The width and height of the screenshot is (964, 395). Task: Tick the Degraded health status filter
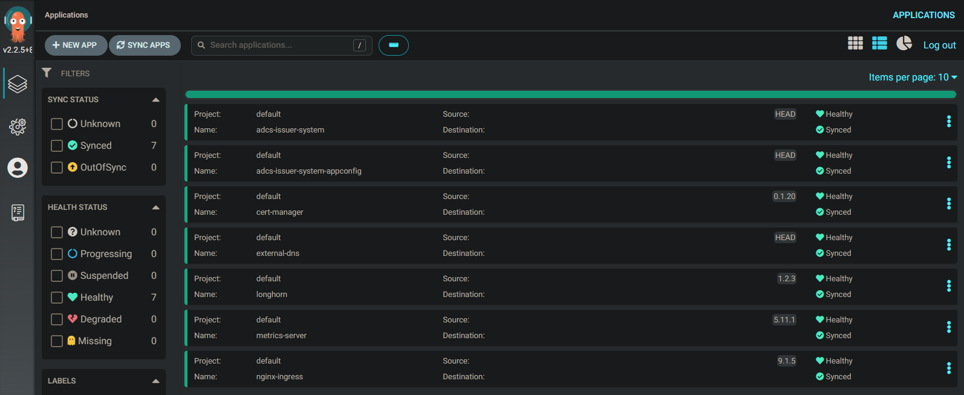pyautogui.click(x=57, y=319)
